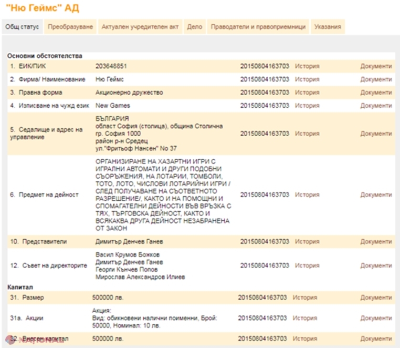Click director name Мирослав Александров Илиев
The height and width of the screenshot is (348, 400).
(140, 277)
